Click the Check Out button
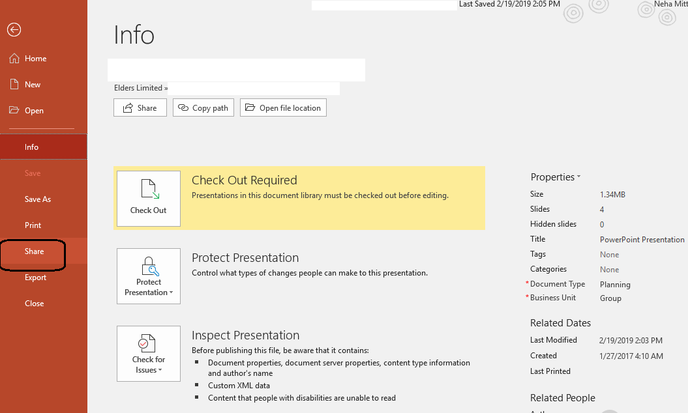This screenshot has height=413, width=688. pyautogui.click(x=149, y=199)
